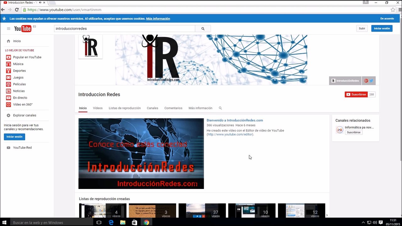The image size is (402, 226).
Task: Accept cookies with De acuerdo
Action: pyautogui.click(x=387, y=19)
